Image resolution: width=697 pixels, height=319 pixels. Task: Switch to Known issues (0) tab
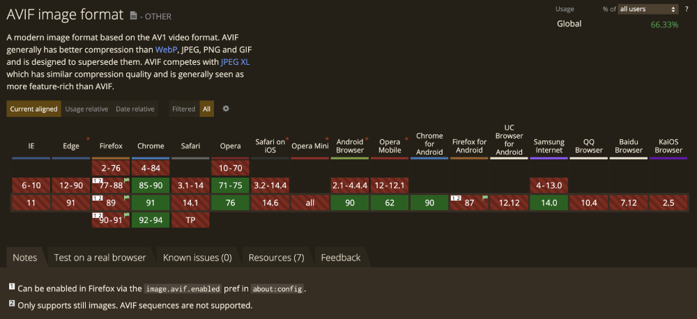point(197,258)
